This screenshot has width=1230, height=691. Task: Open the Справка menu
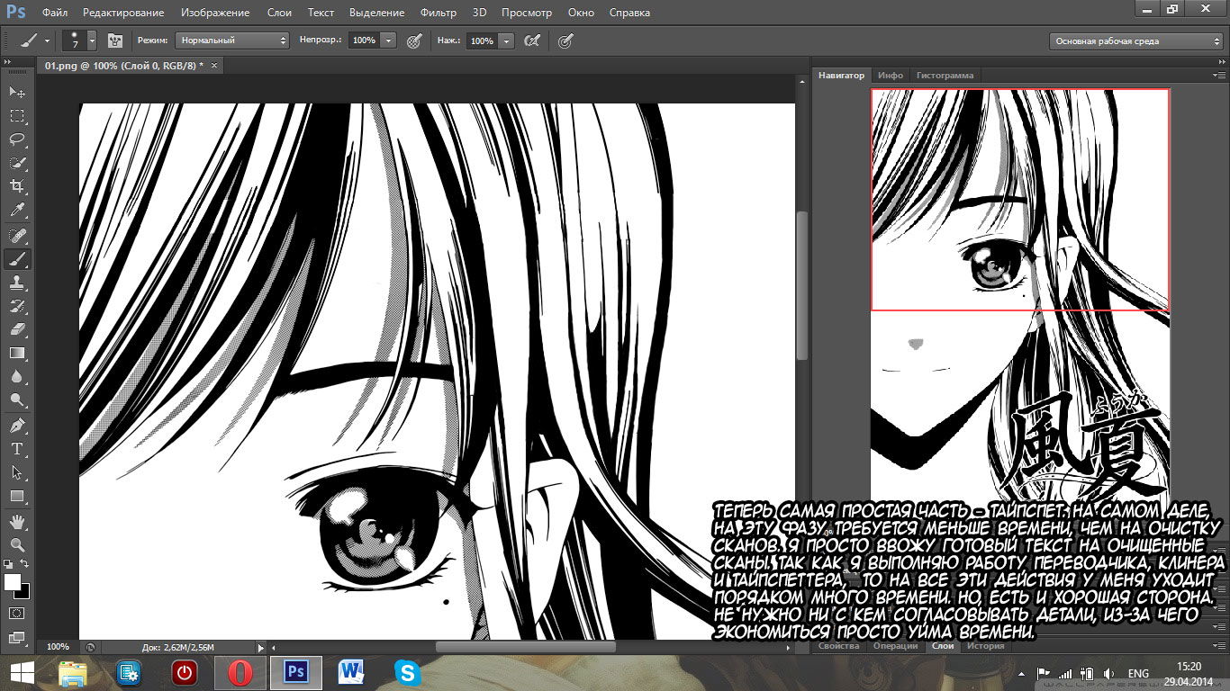(x=629, y=13)
